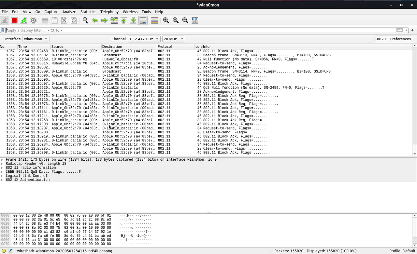The image size is (417, 254).
Task: Open the display filter history dropdown
Action: pyautogui.click(x=407, y=30)
